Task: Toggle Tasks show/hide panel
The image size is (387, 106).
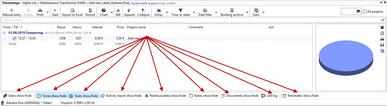Action: [83, 96]
